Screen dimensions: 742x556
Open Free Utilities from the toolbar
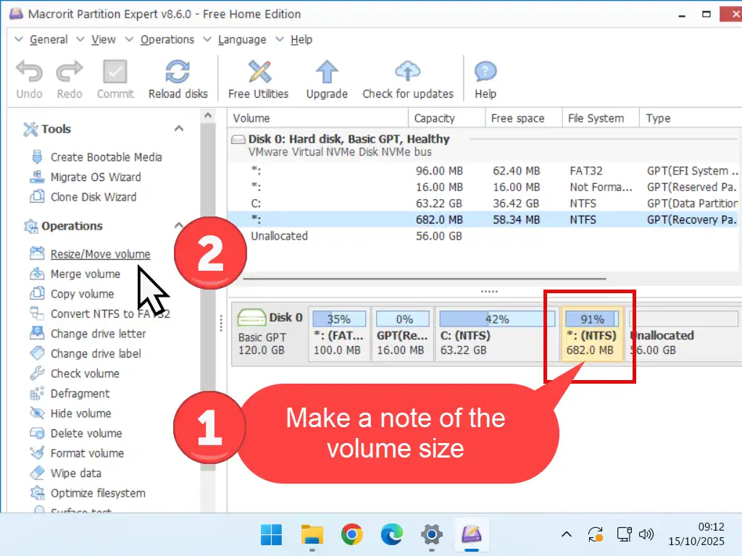pos(258,72)
